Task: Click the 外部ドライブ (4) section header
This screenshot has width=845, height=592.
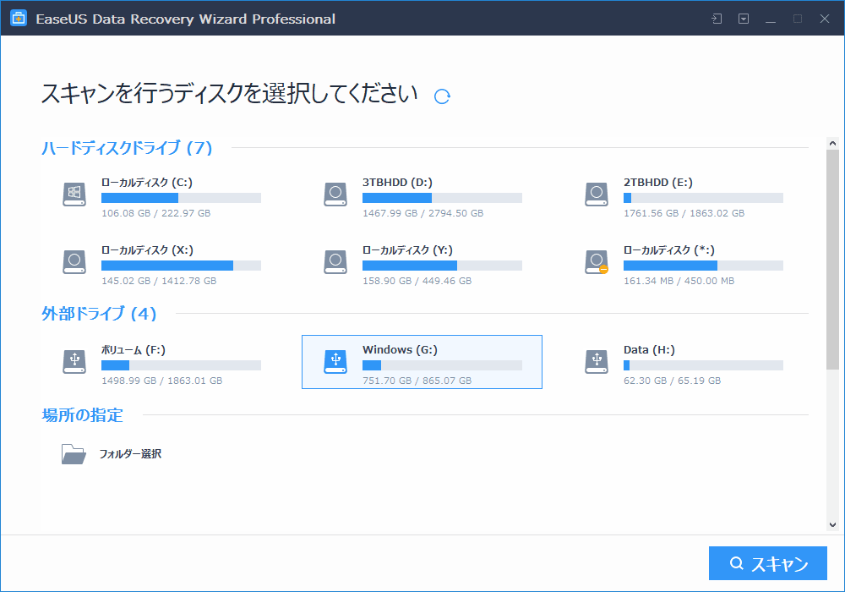Action: click(100, 314)
